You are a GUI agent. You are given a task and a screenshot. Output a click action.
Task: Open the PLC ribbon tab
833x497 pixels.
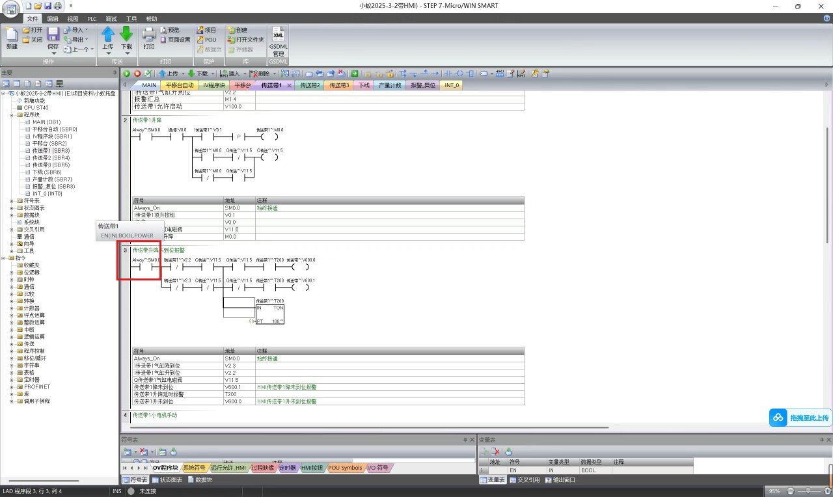coord(92,19)
